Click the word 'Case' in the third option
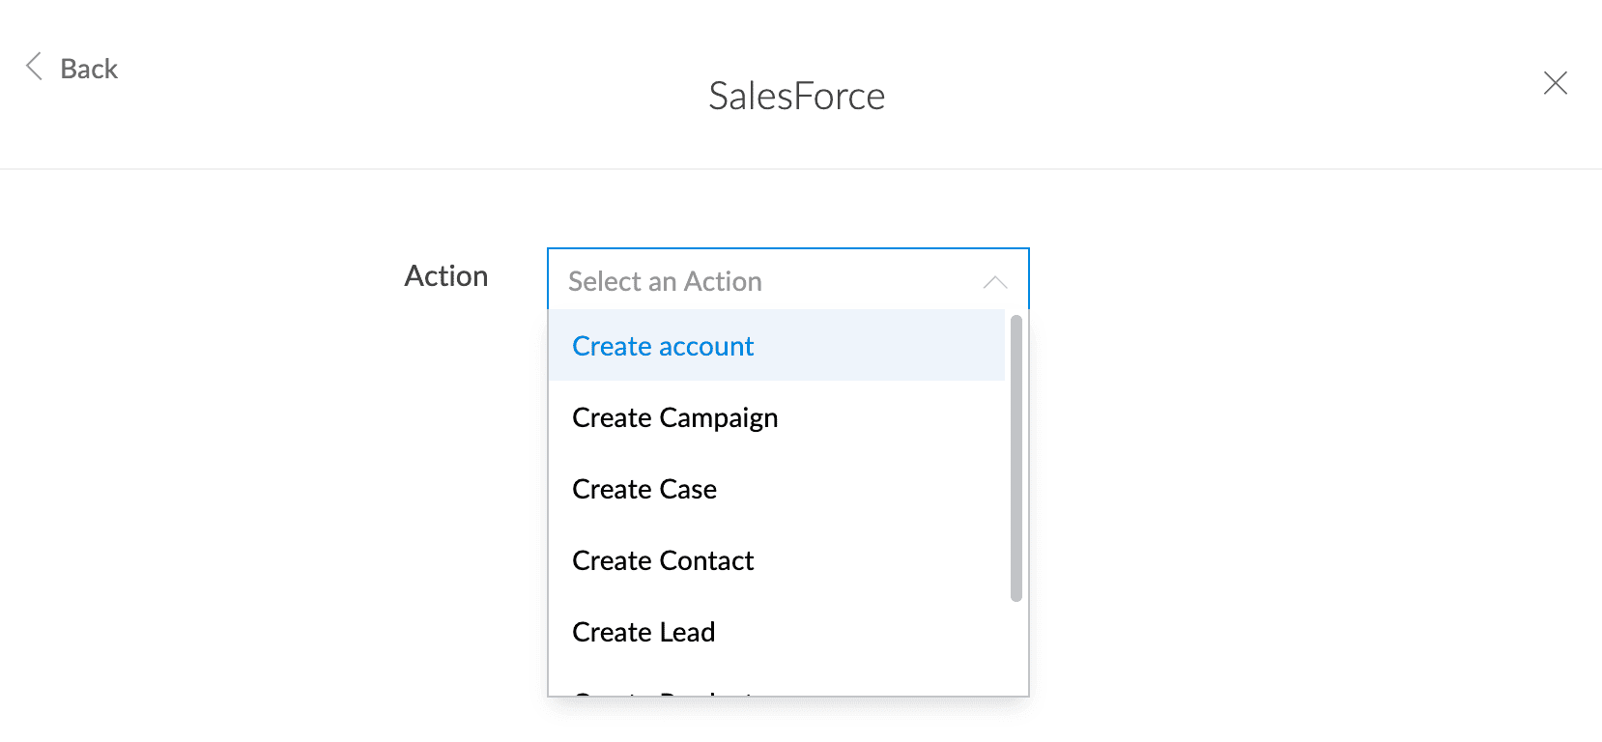This screenshot has width=1602, height=742. 688,489
